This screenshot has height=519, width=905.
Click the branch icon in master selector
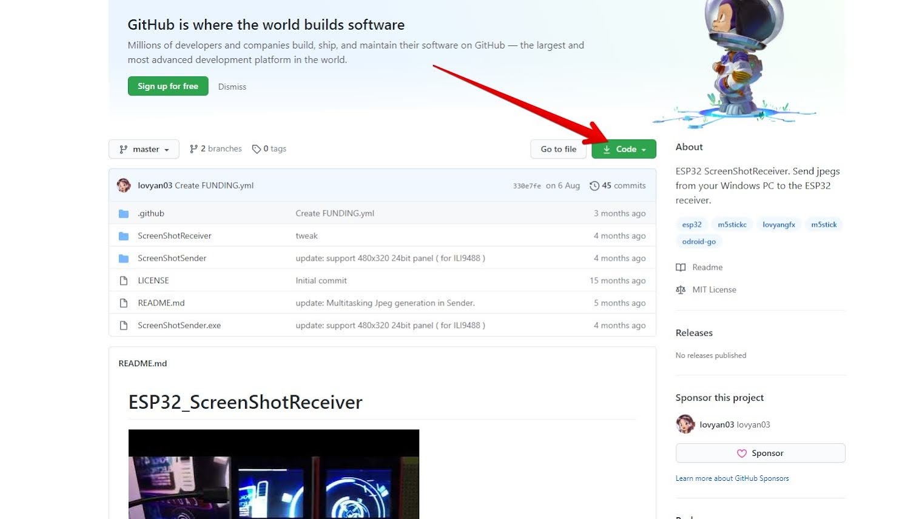[x=124, y=149]
